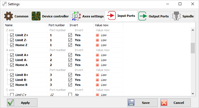Click the green arrow Output Ports icon

pos(143,16)
